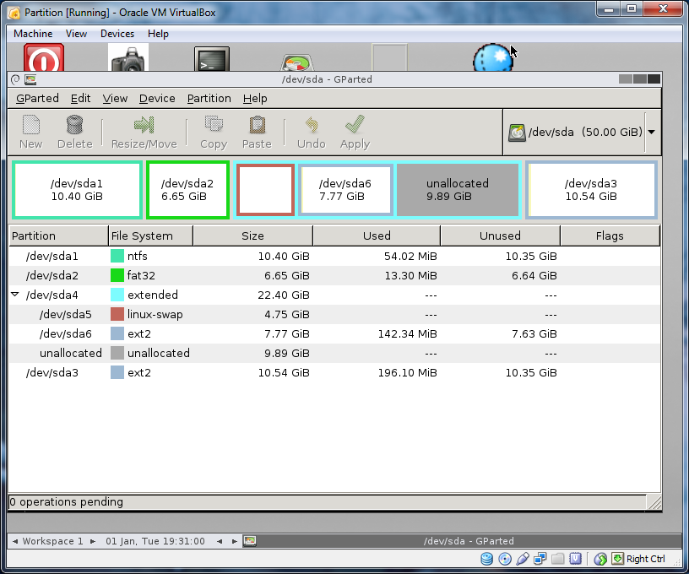Click the red power Exit desktop icon
This screenshot has width=689, height=574.
click(x=44, y=57)
